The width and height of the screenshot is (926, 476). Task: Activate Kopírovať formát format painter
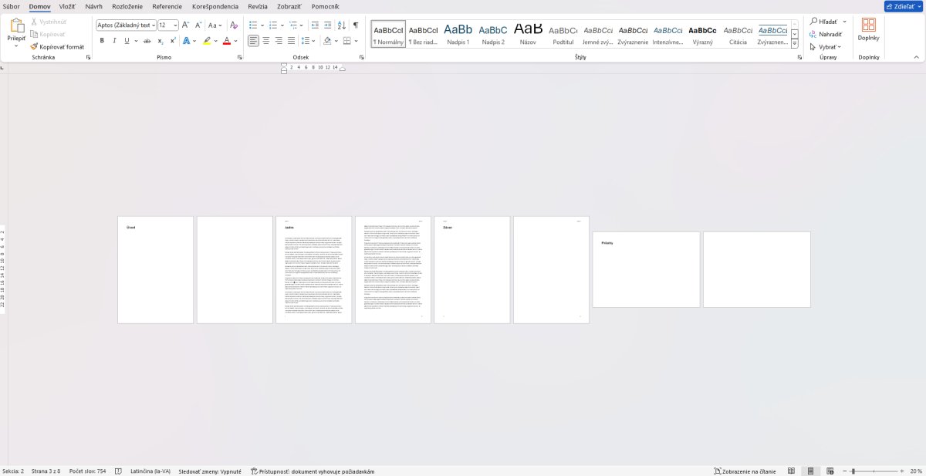(57, 46)
